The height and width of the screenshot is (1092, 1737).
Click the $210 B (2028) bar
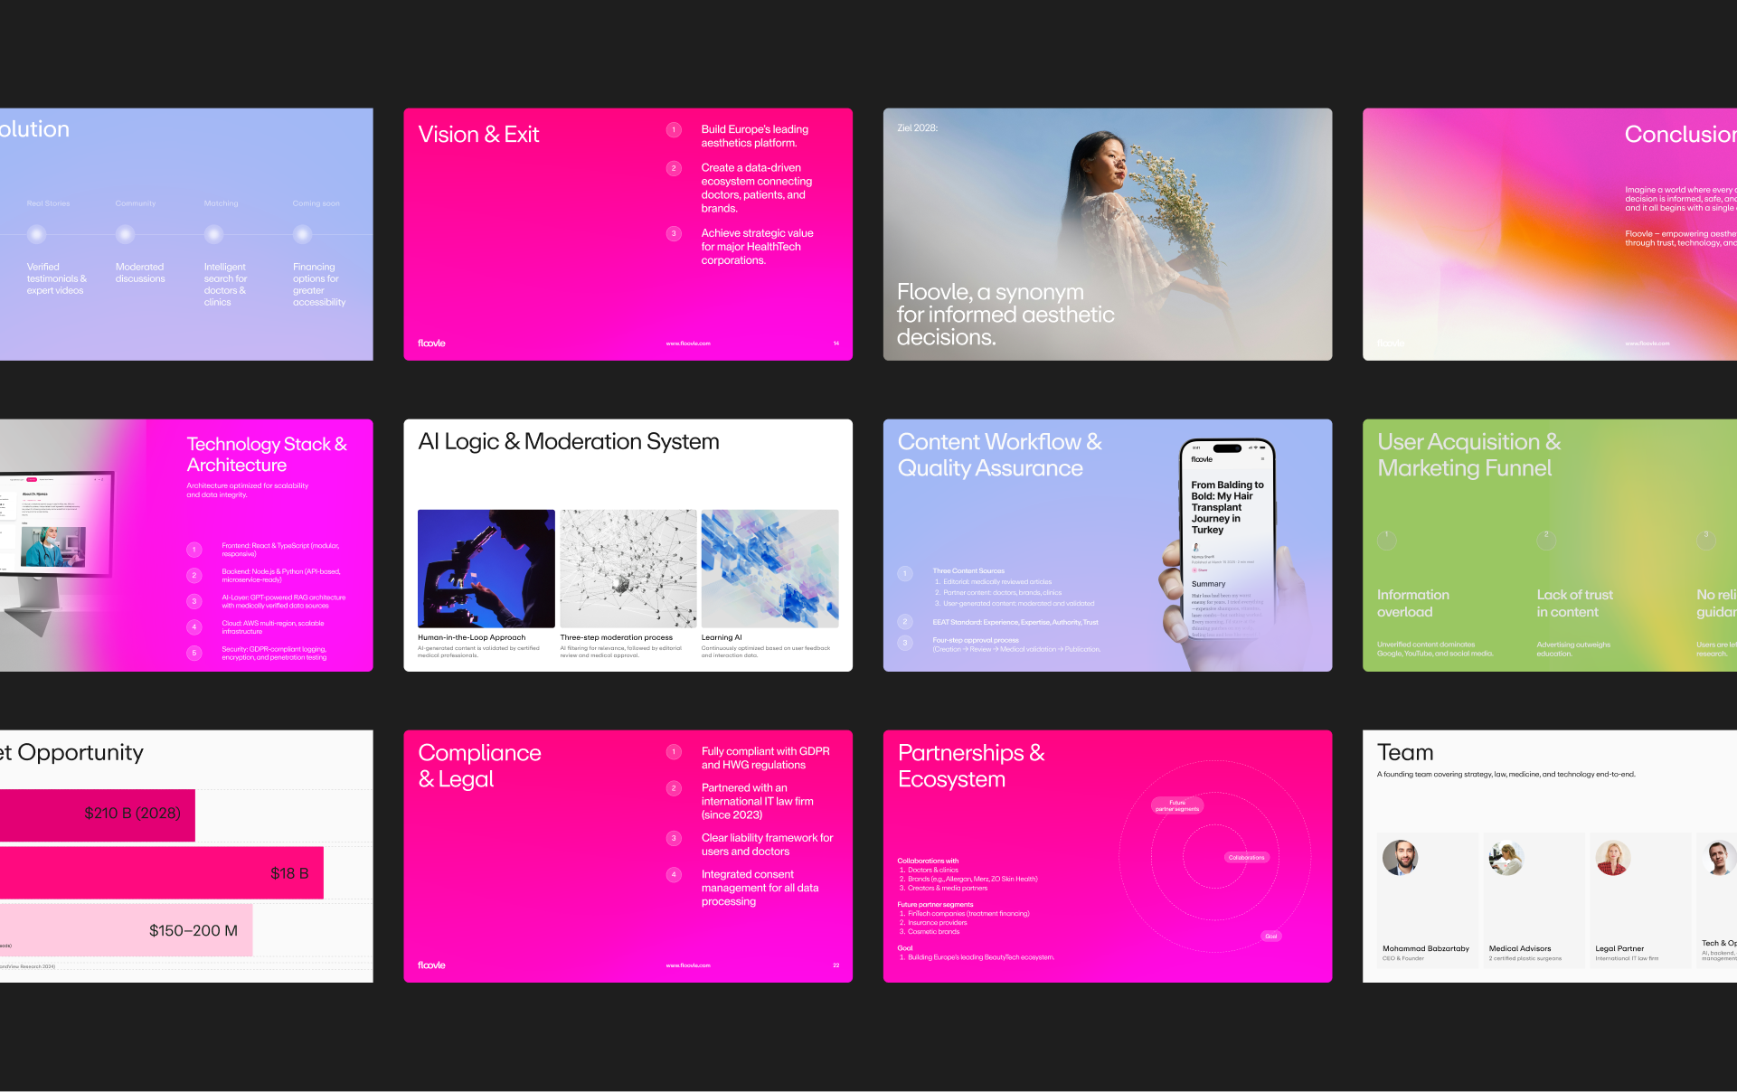(98, 814)
